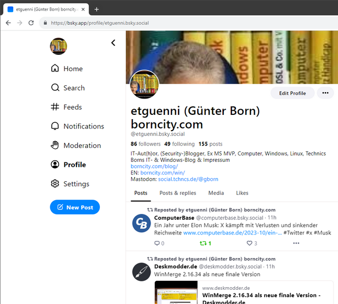Click the padlock icon in the address bar
Image resolution: width=338 pixels, height=304 pixels.
pos(45,23)
